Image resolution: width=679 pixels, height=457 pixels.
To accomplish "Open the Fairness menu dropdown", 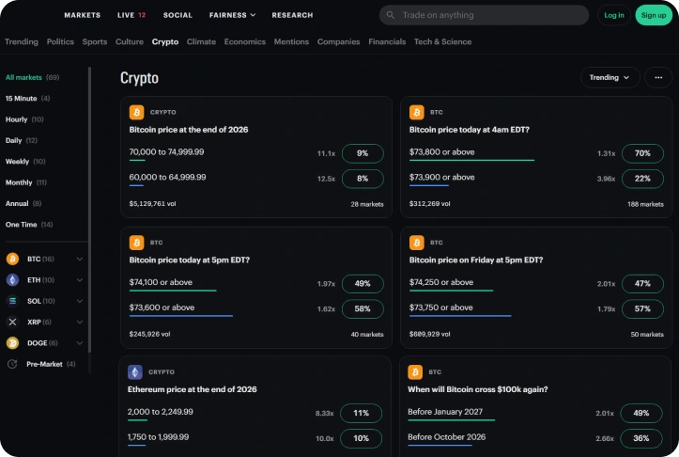I will coord(232,15).
